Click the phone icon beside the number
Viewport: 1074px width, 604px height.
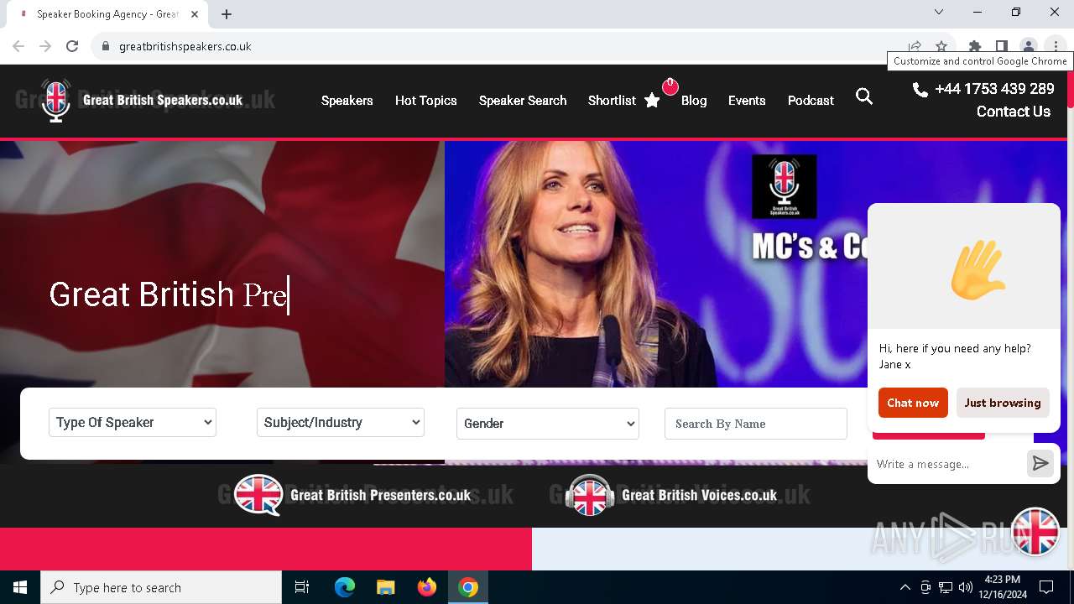click(920, 89)
